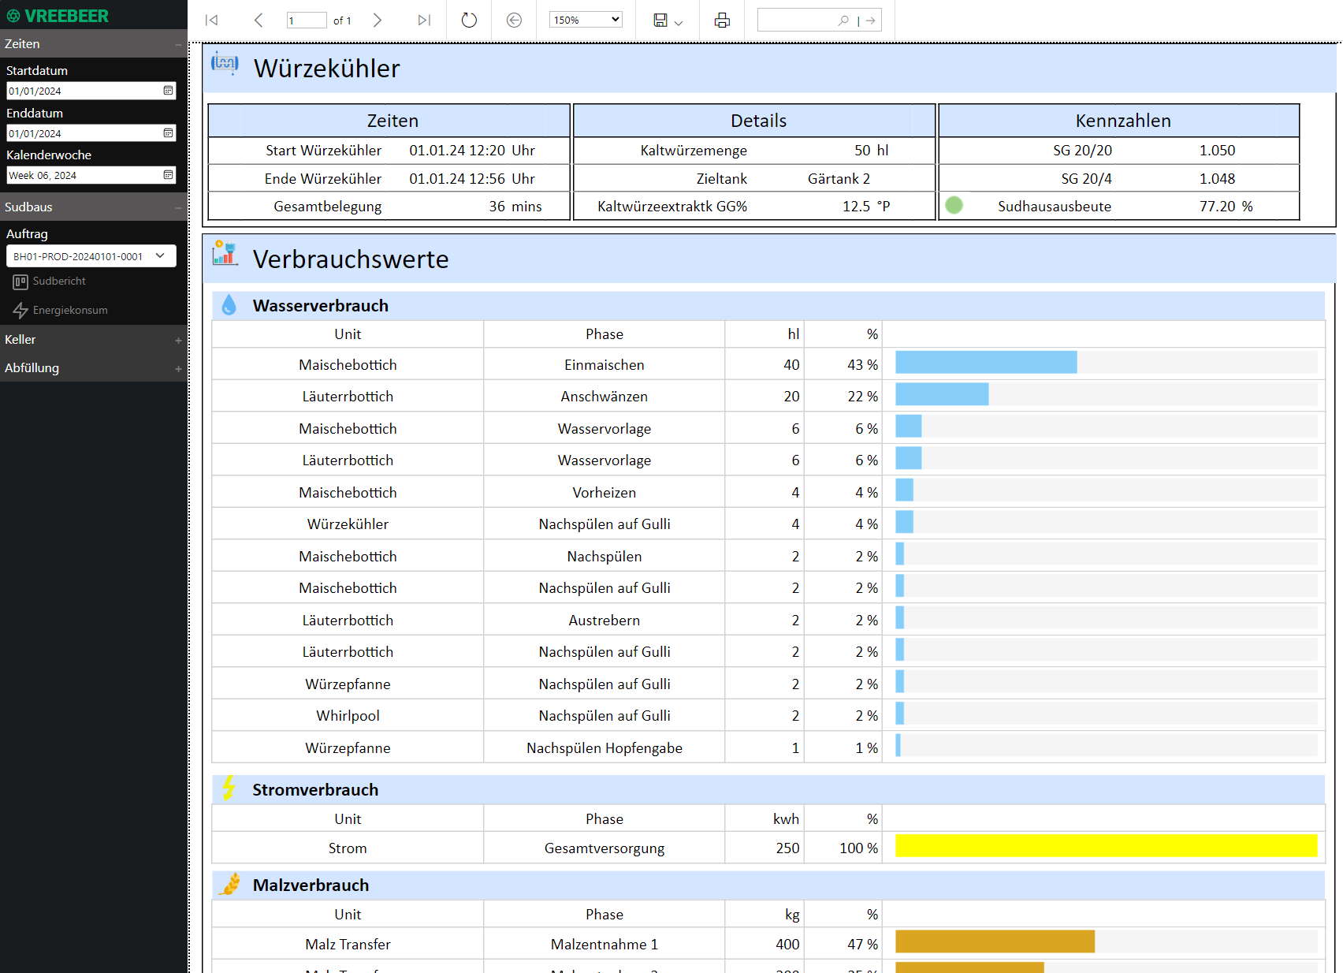Click the next page arrow
This screenshot has height=973, width=1343.
click(378, 21)
